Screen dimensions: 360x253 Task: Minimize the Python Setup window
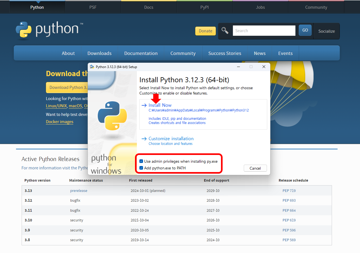(238, 67)
